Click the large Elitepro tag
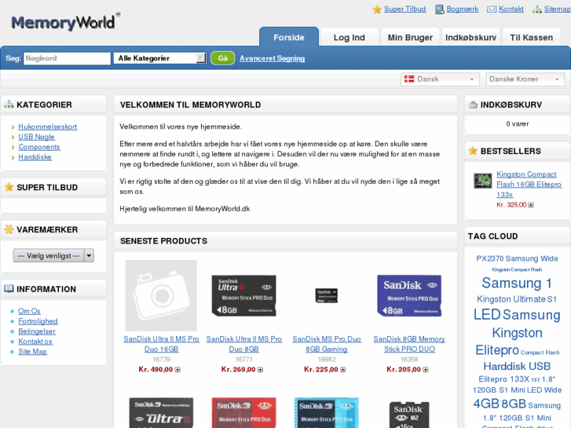This screenshot has height=428, width=571. [x=497, y=349]
